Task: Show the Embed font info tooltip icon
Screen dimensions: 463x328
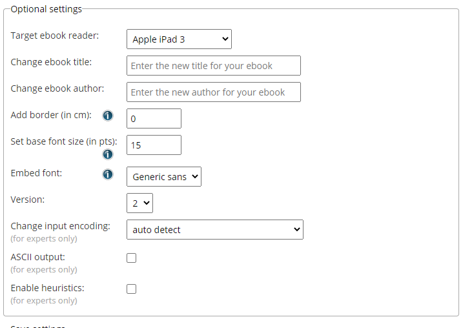Action: click(x=108, y=174)
